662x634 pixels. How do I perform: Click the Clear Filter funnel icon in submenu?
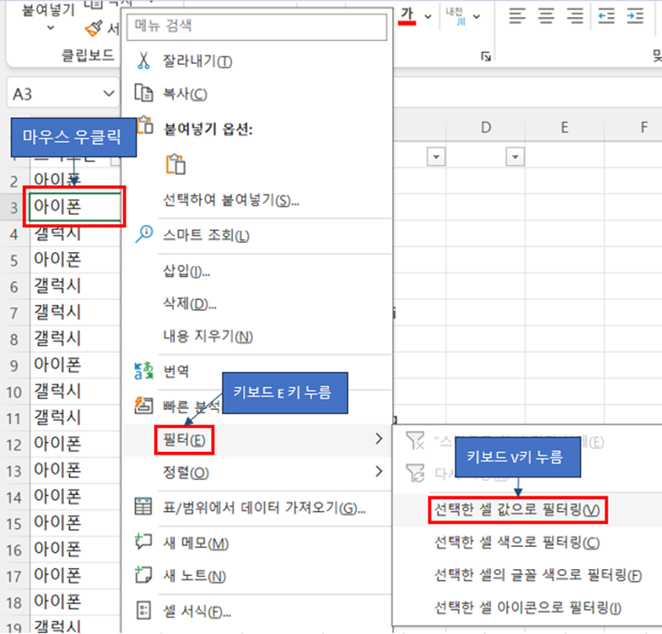tap(414, 440)
